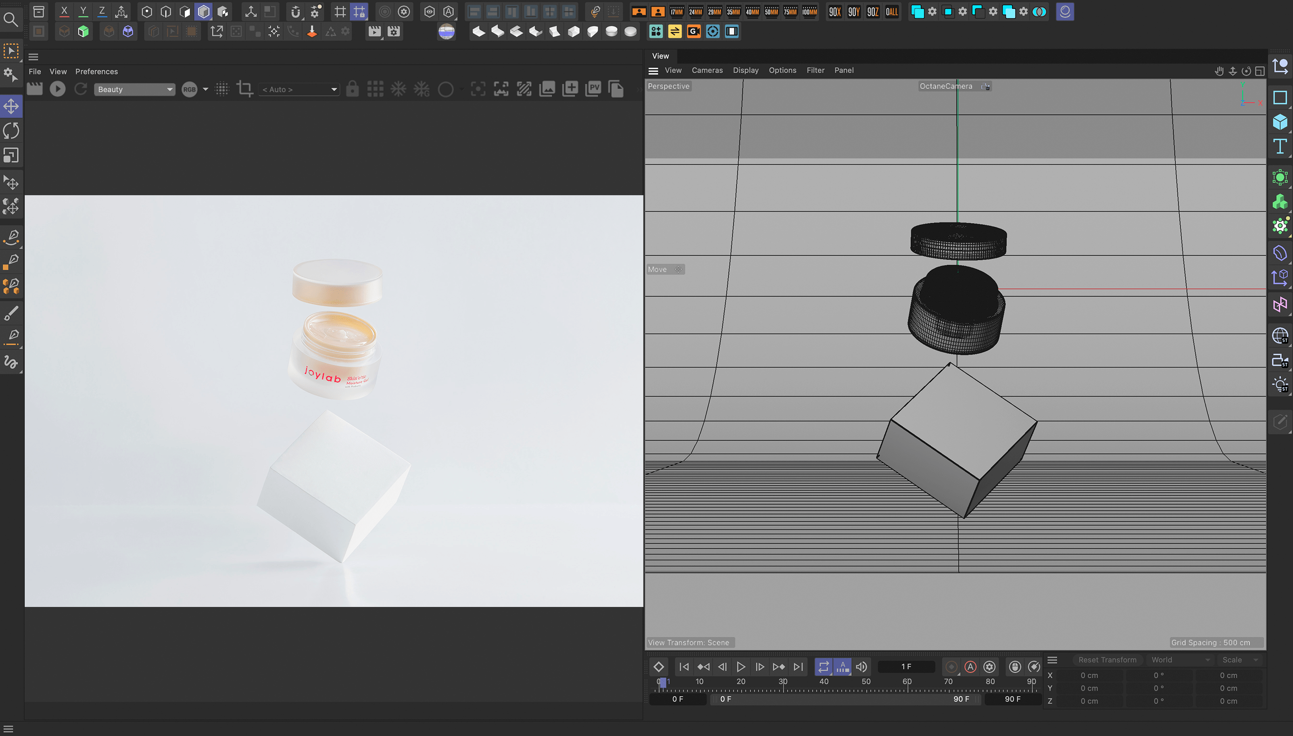Image resolution: width=1293 pixels, height=736 pixels.
Task: Expand the Auto resolution dropdown
Action: [299, 89]
